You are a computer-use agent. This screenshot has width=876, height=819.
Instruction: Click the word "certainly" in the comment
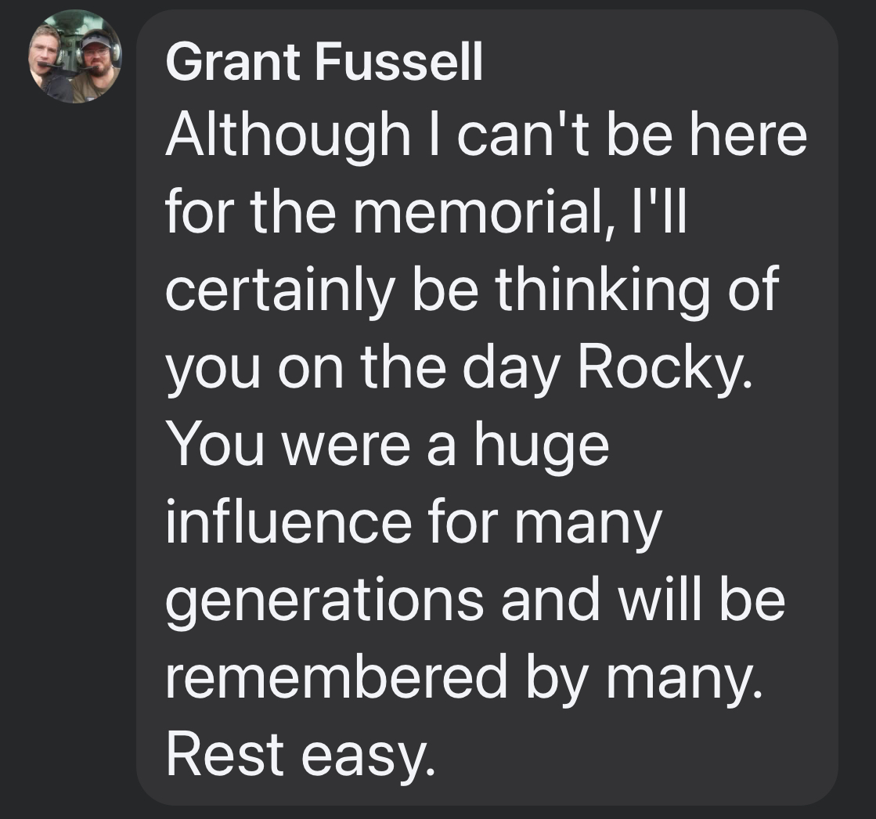tap(280, 291)
